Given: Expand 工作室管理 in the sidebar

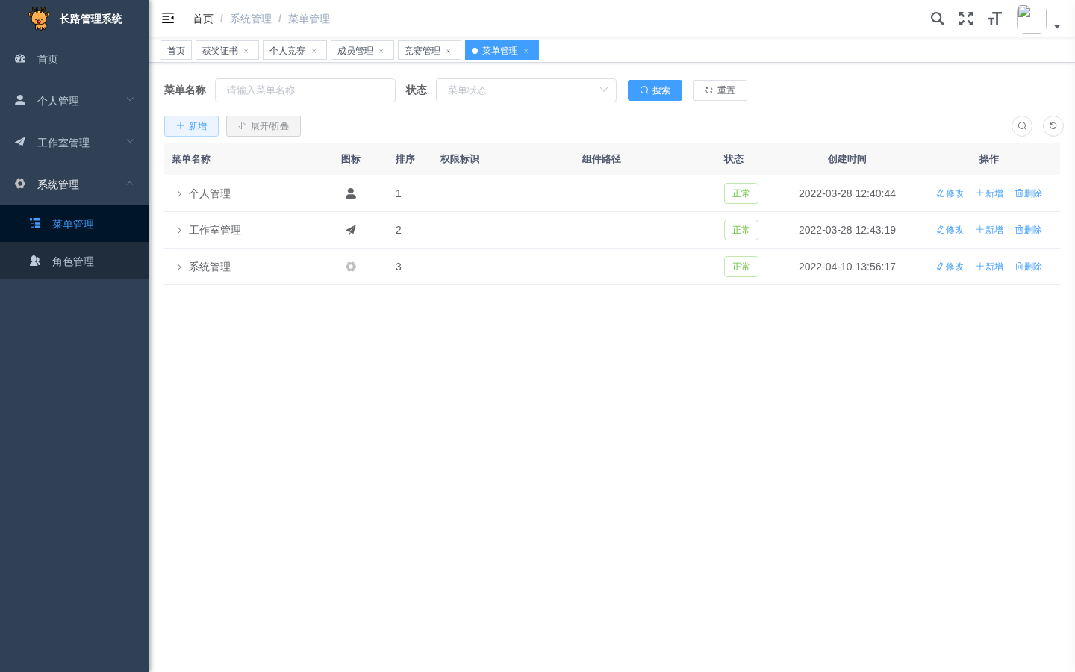Looking at the screenshot, I should coord(75,142).
